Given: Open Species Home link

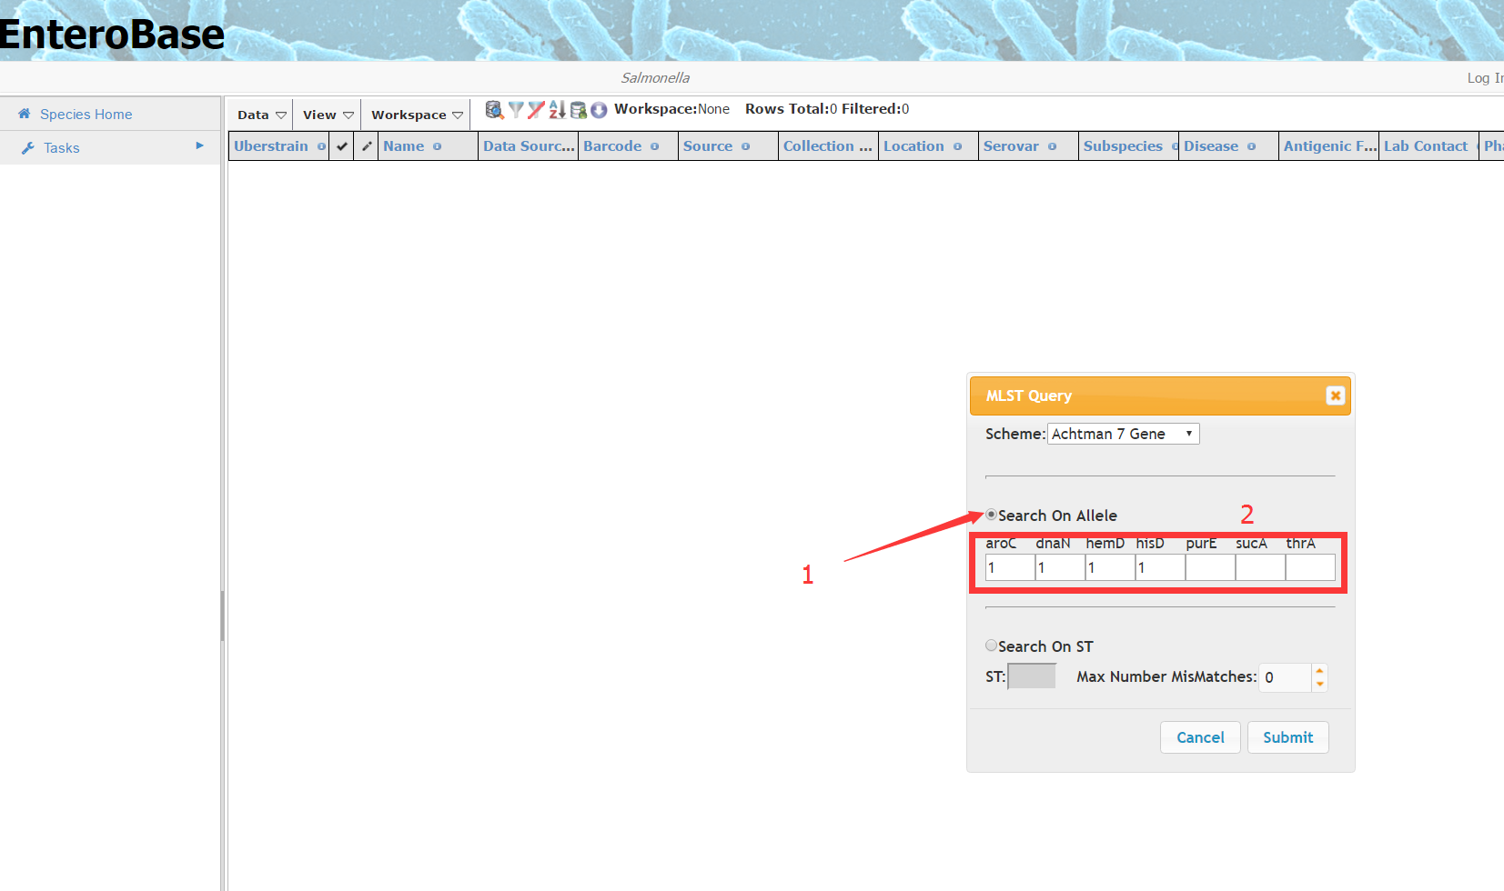Looking at the screenshot, I should 86,114.
